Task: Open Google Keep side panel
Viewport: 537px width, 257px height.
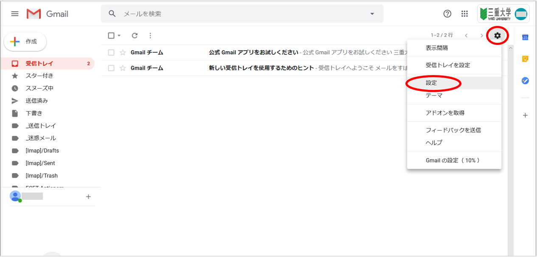Action: [525, 59]
